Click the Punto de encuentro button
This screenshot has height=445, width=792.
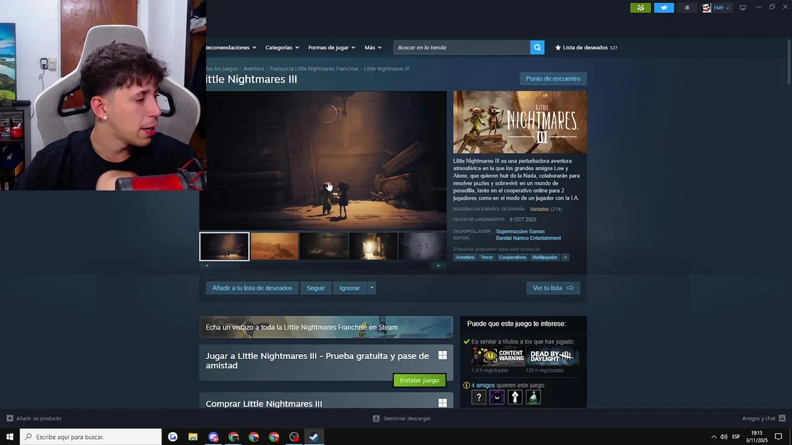click(553, 78)
